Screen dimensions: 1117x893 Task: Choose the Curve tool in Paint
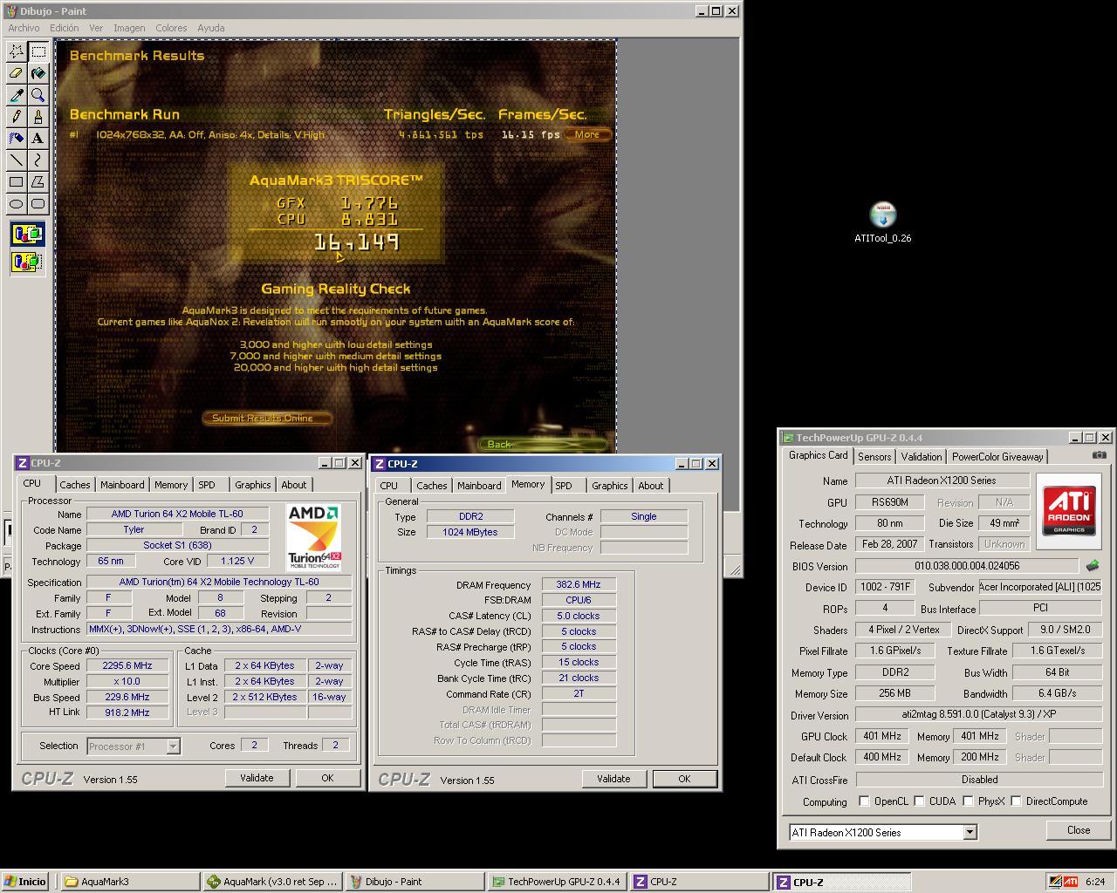[x=38, y=160]
